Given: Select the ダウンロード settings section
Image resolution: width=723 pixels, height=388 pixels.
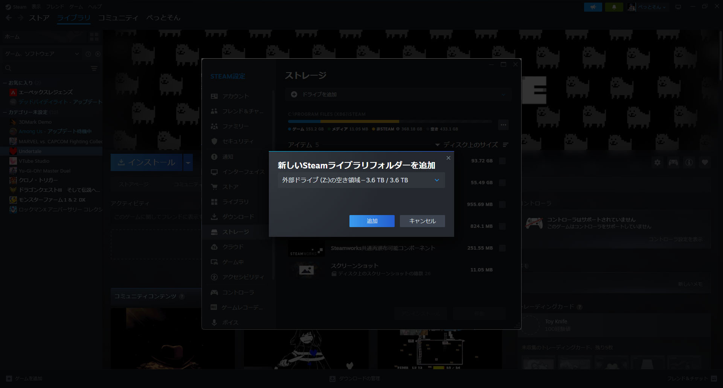Looking at the screenshot, I should 238,217.
